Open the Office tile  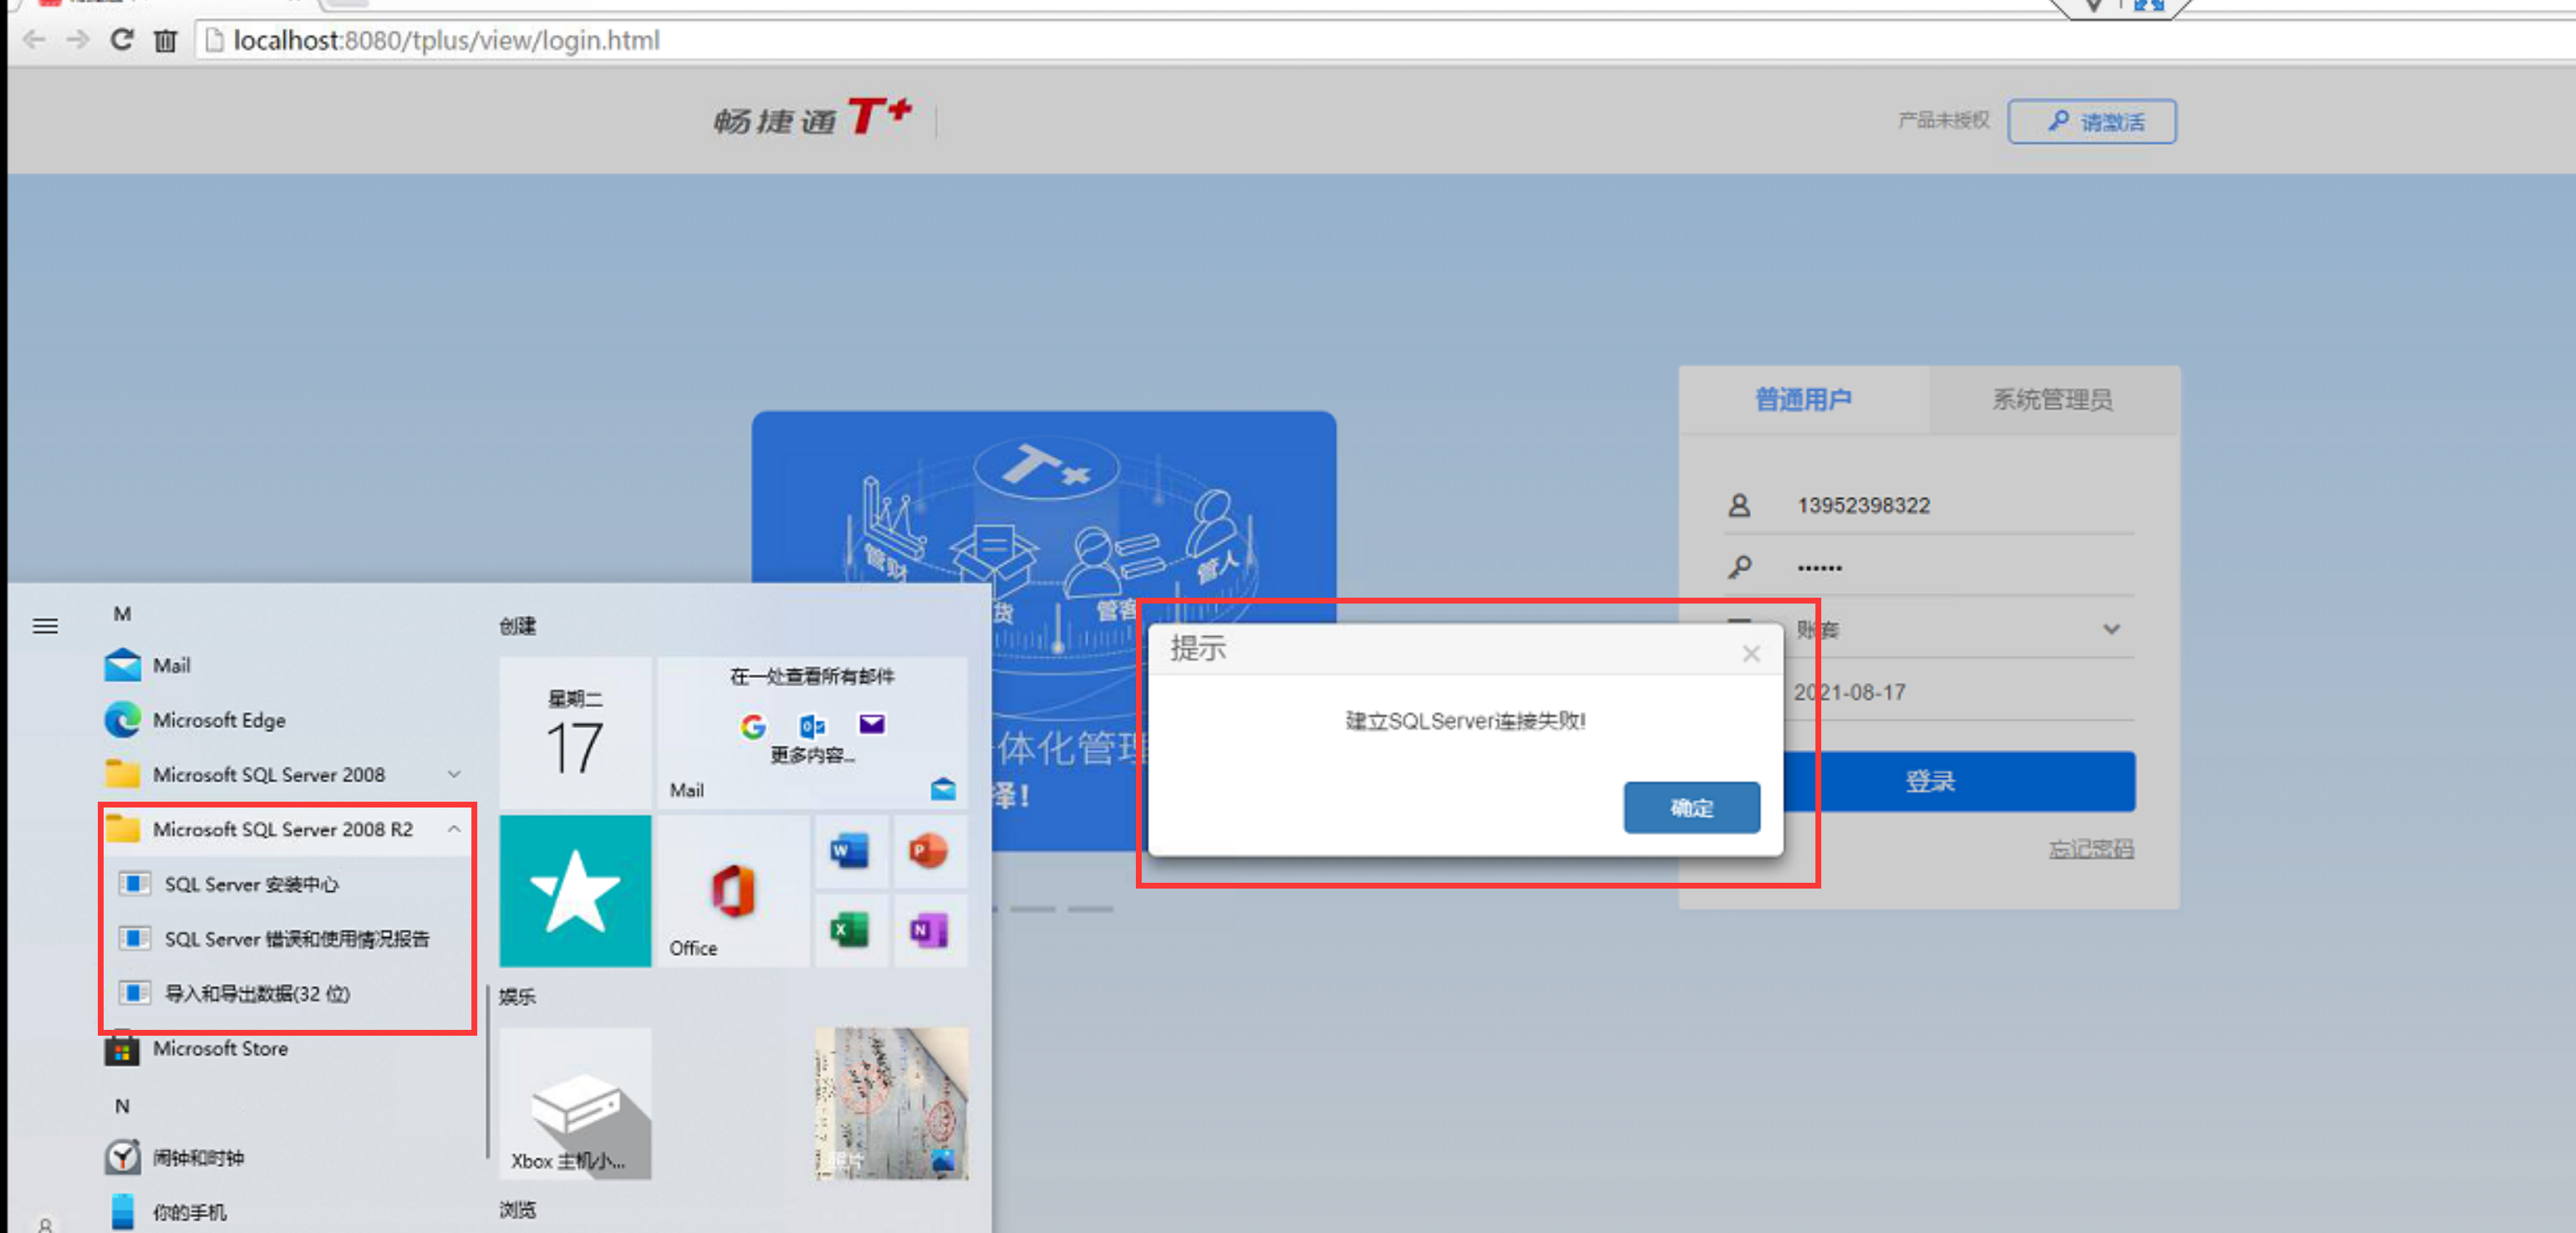coord(732,891)
